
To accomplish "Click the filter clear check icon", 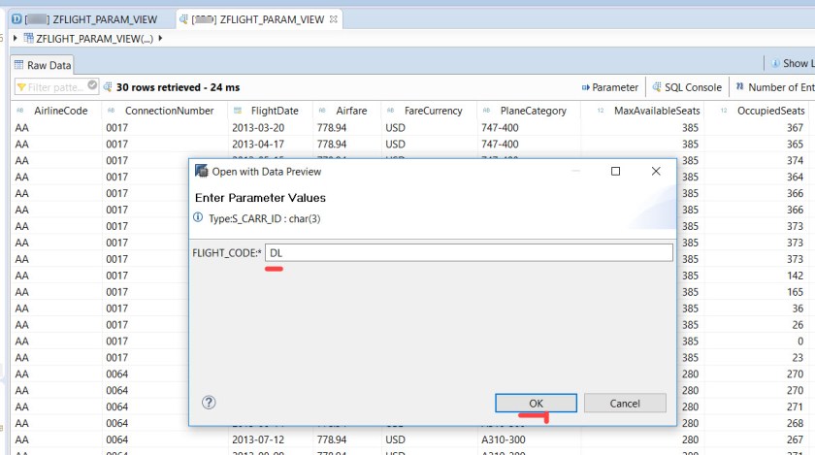I will click(x=92, y=84).
